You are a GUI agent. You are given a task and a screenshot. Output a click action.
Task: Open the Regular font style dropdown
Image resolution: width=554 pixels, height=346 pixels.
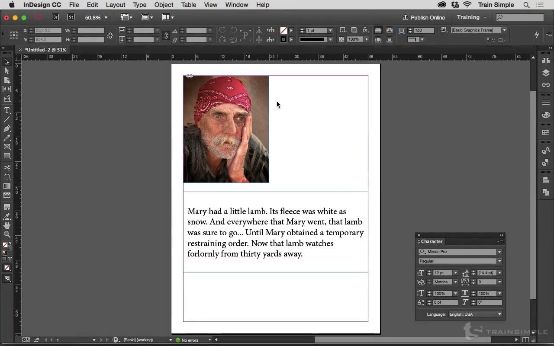coord(499,261)
